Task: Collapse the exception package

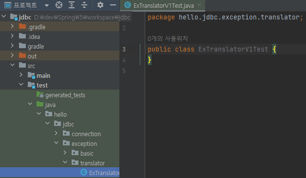Action: tap(57, 143)
